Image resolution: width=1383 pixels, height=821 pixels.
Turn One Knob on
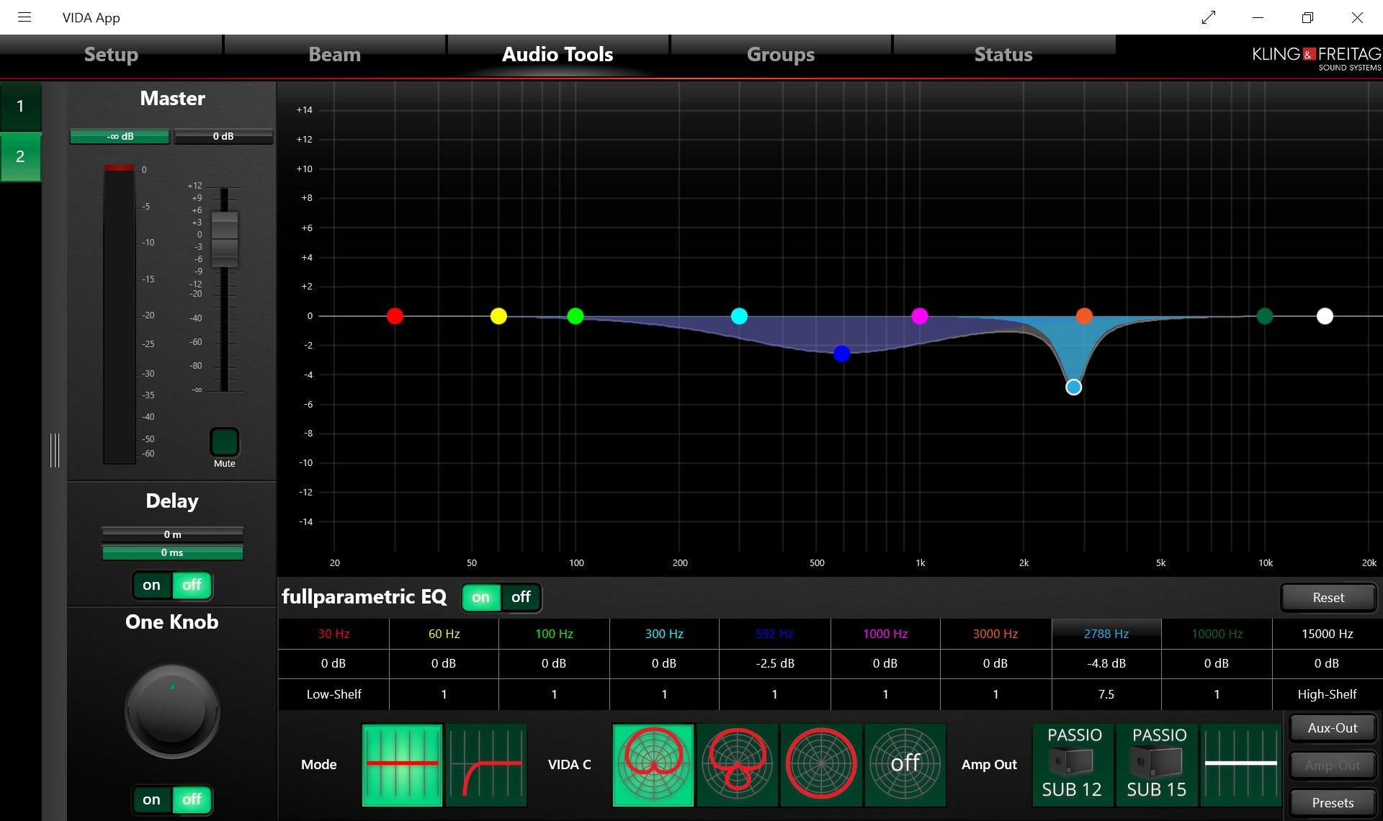click(152, 799)
